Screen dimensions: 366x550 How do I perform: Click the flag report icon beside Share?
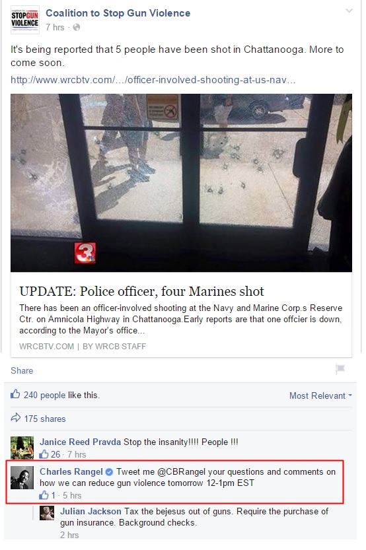pyautogui.click(x=340, y=369)
